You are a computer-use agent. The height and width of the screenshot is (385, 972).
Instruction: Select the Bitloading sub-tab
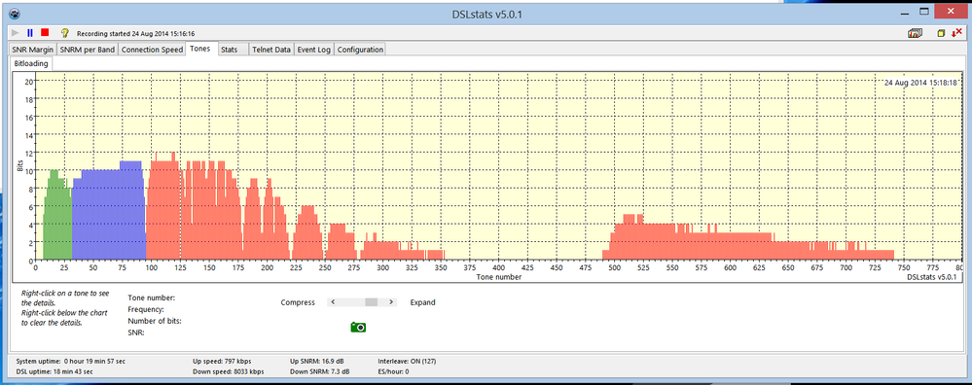point(31,63)
